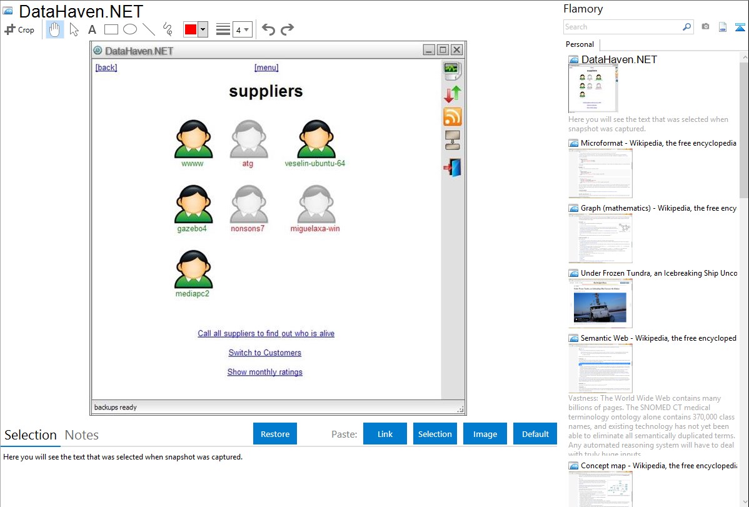Click the document page icon in Flamory header
Screen dimensions: 749x507
coord(723,28)
